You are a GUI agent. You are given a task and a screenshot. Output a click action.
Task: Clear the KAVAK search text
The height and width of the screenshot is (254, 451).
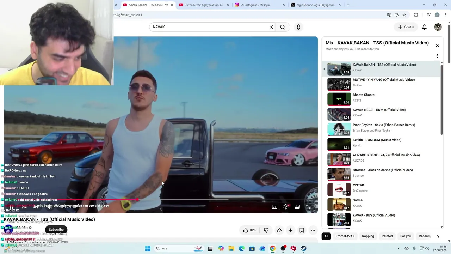coord(271,27)
